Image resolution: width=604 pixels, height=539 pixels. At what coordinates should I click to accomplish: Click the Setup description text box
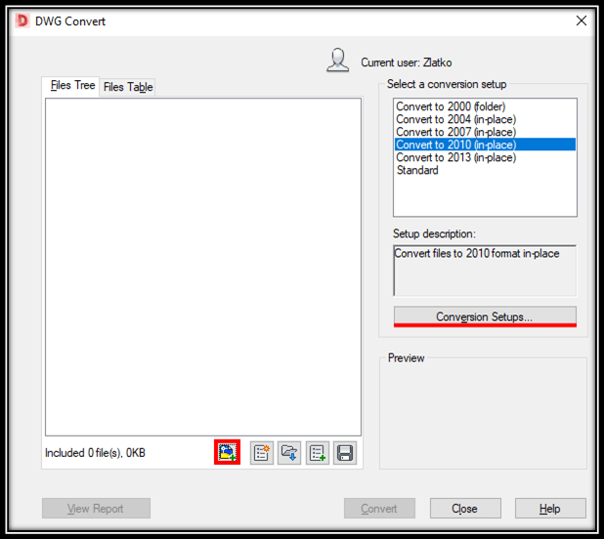pos(485,270)
